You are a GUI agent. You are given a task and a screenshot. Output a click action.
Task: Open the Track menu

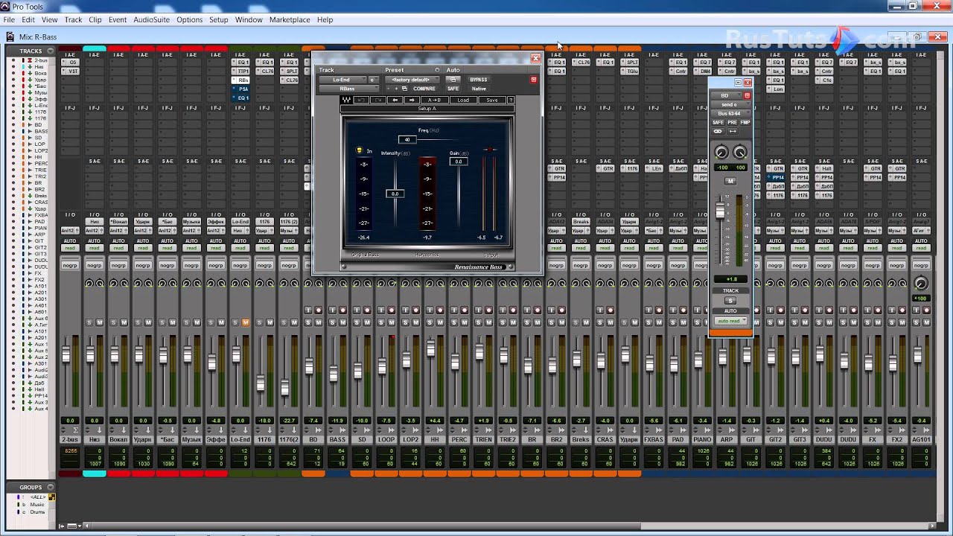(73, 19)
